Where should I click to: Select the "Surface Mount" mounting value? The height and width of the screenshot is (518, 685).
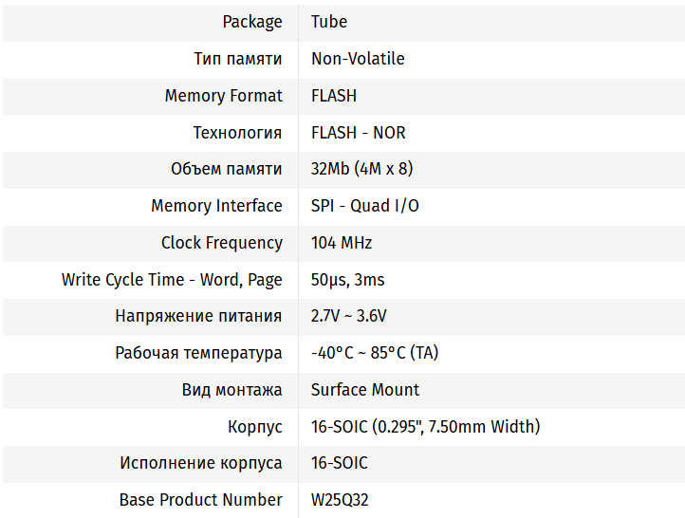[365, 390]
